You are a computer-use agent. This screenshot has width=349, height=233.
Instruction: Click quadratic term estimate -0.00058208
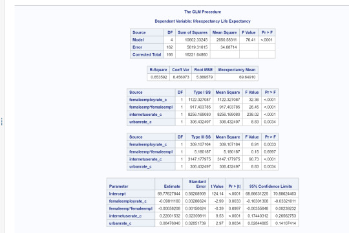tap(169, 208)
